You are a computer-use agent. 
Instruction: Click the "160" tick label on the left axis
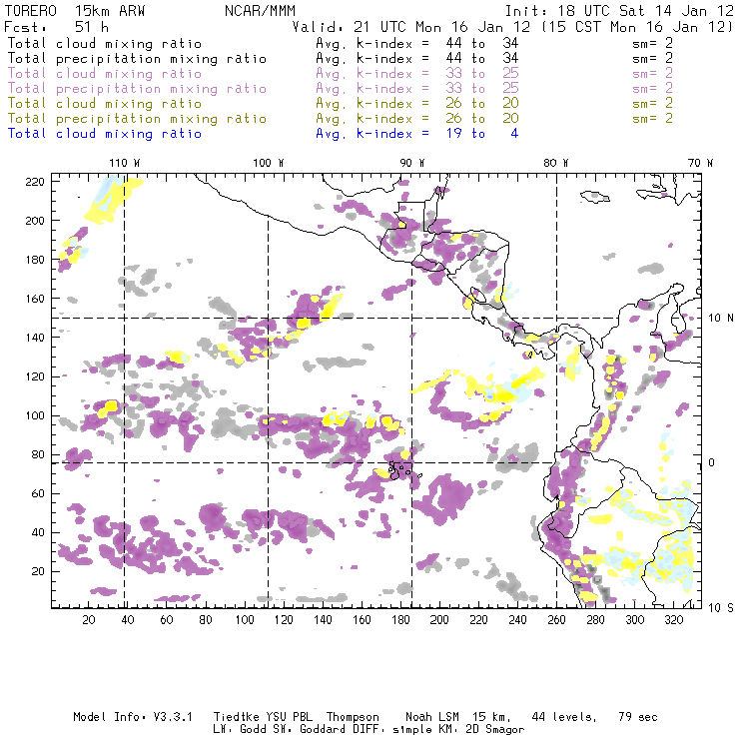pos(35,299)
